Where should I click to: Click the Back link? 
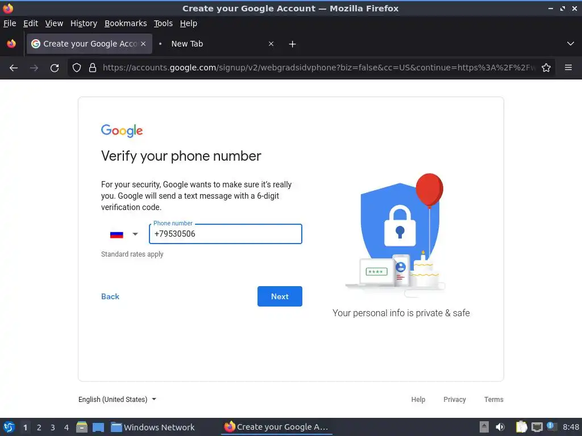[x=110, y=296]
